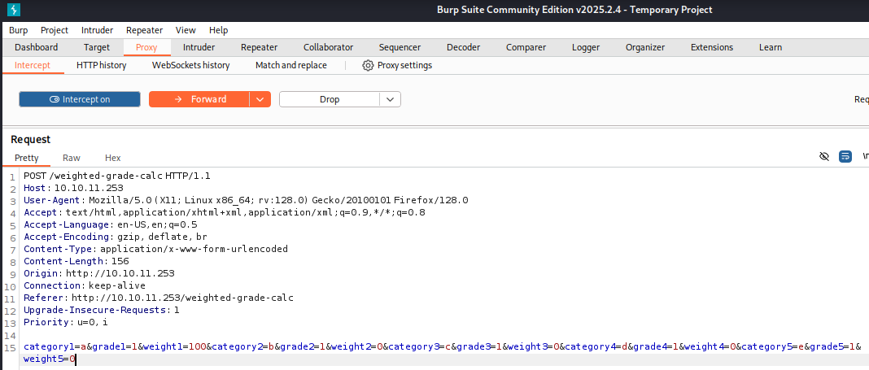
Task: Toggle hide non-printable characters eye icon
Action: tap(824, 157)
